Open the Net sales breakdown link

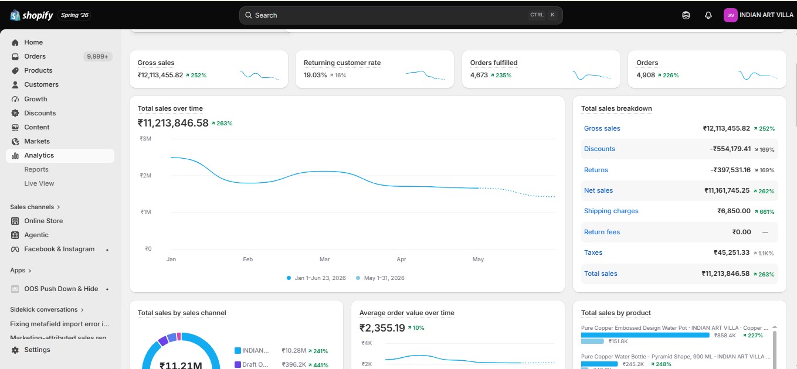[598, 190]
